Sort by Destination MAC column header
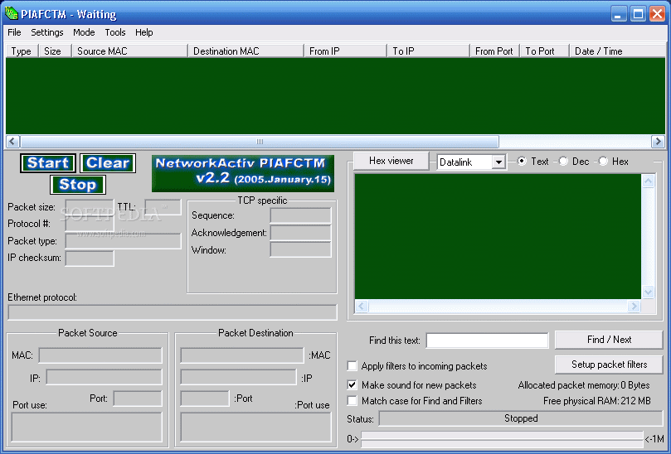This screenshot has width=671, height=454. pyautogui.click(x=246, y=51)
